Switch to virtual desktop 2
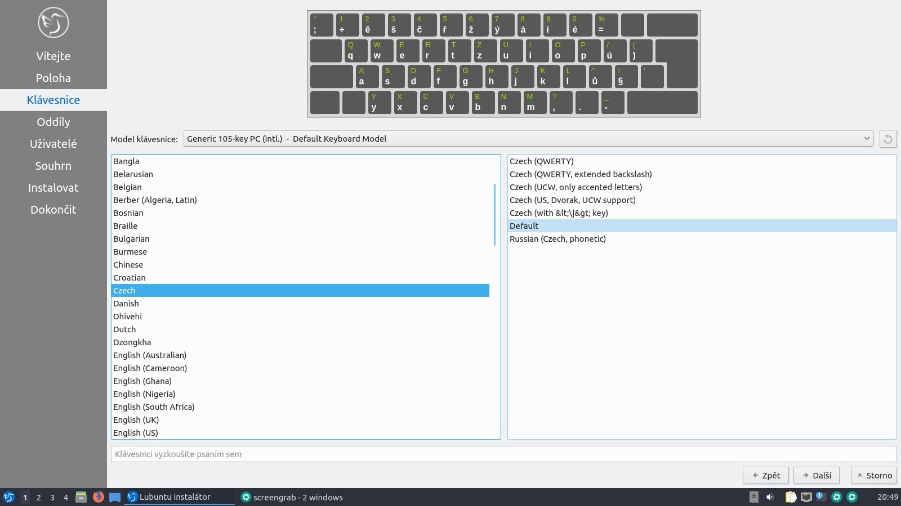The image size is (901, 506). click(38, 498)
